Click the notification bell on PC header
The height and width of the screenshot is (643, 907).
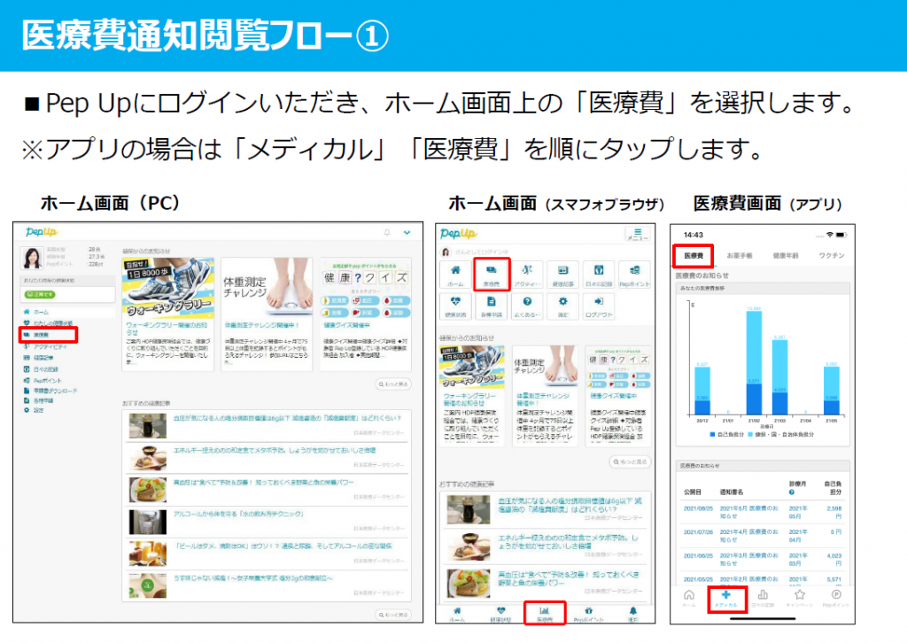click(387, 233)
